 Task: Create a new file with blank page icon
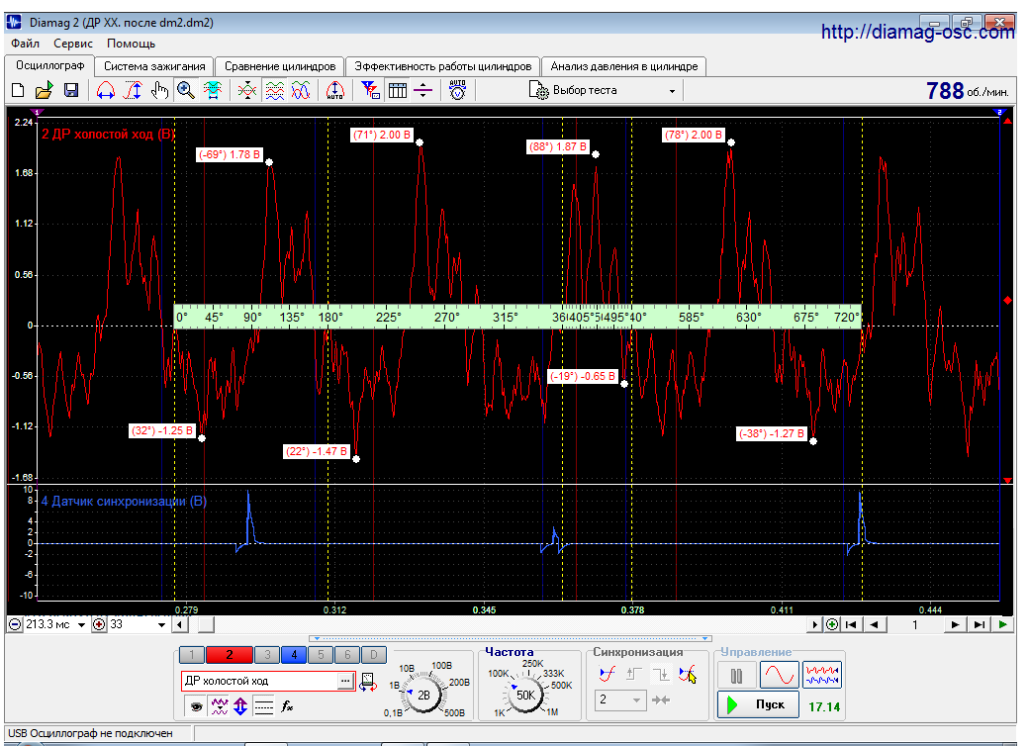(x=18, y=91)
